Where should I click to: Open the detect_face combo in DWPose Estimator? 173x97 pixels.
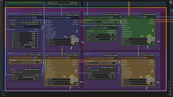click(x=25, y=38)
